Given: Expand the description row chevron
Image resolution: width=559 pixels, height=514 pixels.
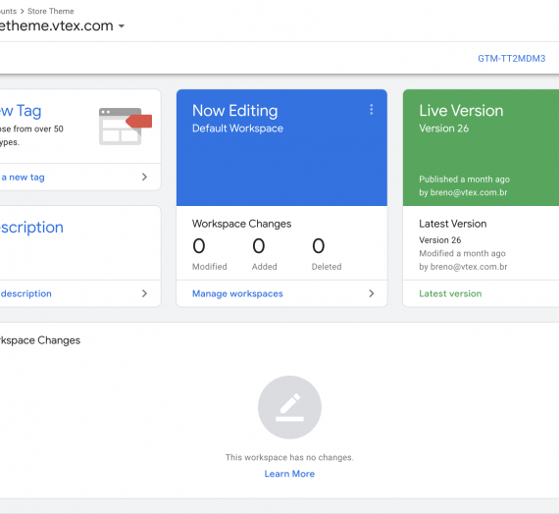Looking at the screenshot, I should 144,293.
